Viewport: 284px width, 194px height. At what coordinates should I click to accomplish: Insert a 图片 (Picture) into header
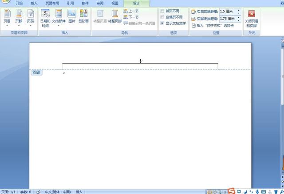point(72,16)
